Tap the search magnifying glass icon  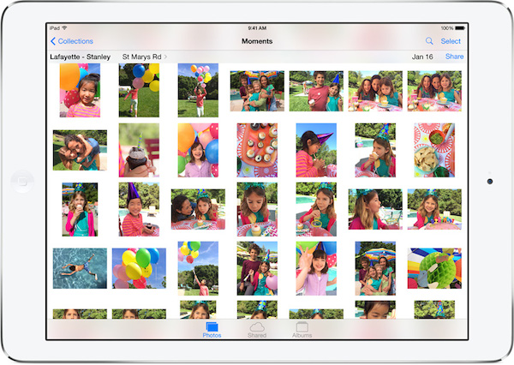tap(429, 41)
